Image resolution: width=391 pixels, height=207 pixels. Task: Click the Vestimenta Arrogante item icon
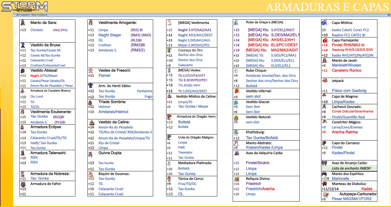click(90, 23)
